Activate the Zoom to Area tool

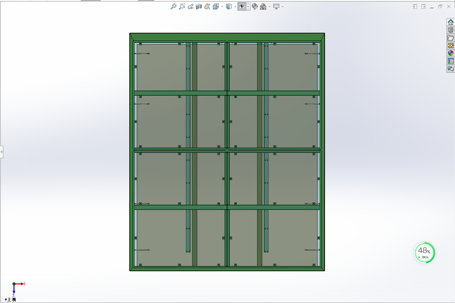[x=182, y=6]
